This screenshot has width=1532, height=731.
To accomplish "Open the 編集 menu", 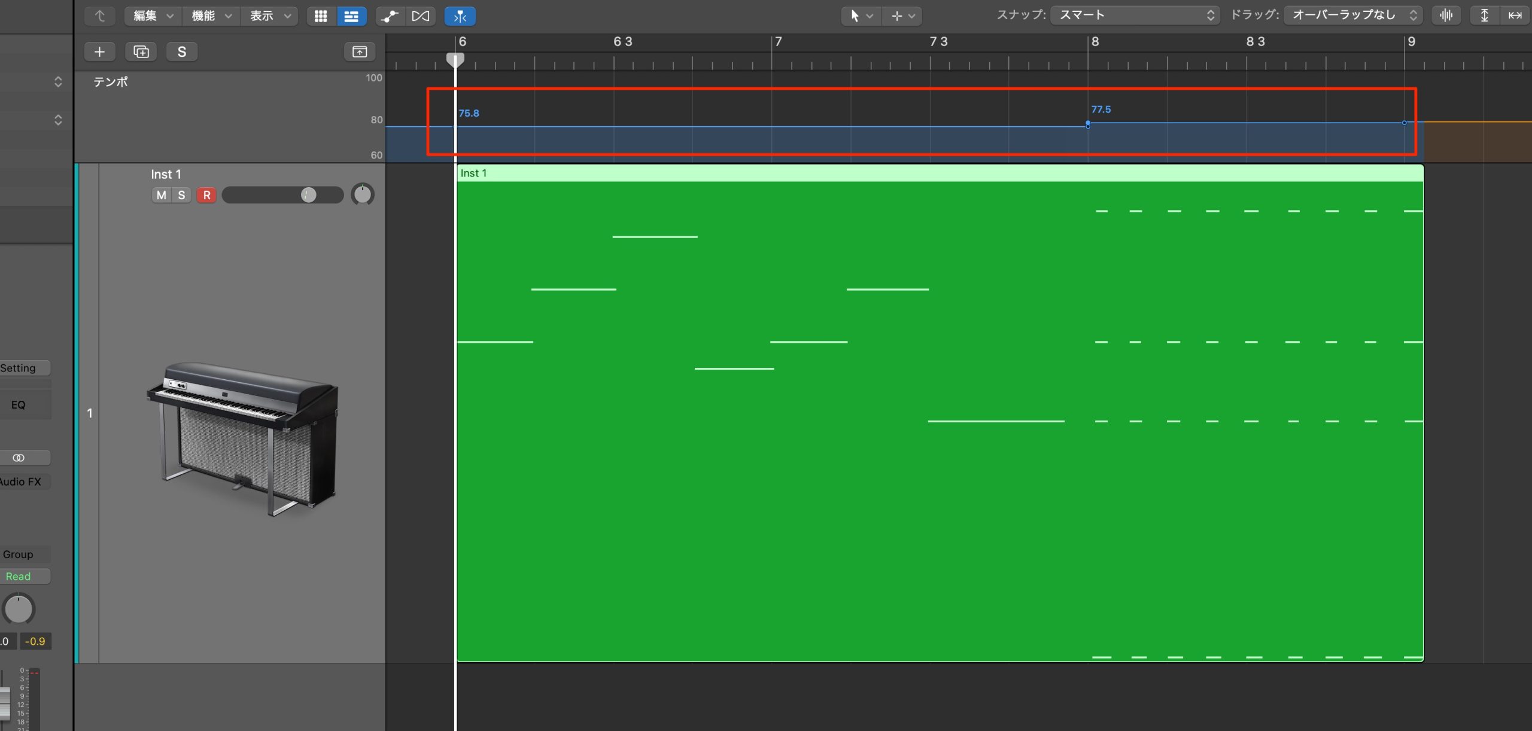I will [153, 16].
